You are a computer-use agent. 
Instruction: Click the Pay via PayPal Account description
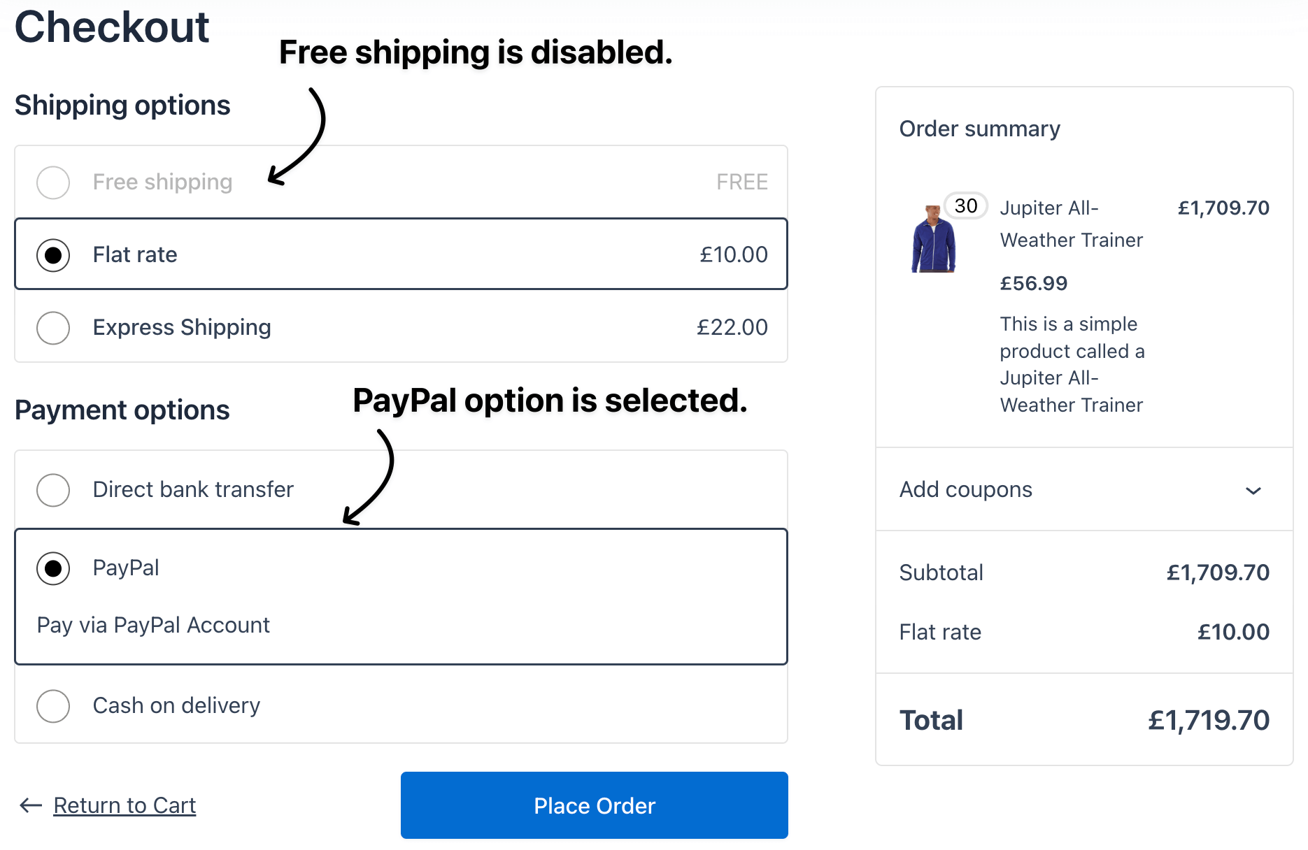153,625
